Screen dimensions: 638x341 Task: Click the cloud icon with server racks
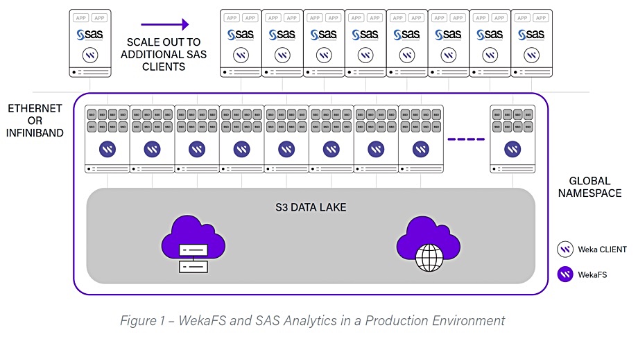click(193, 244)
